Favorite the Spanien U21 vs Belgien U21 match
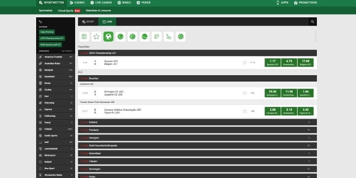 tap(245, 62)
